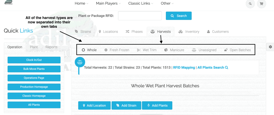Screen dimensions: 274x115
Task: Expand the Classic Links dropdown menu
Action: pyautogui.click(x=141, y=3)
